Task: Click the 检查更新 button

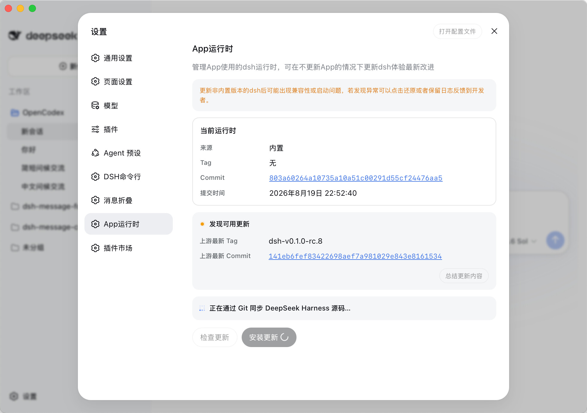Action: [x=215, y=337]
